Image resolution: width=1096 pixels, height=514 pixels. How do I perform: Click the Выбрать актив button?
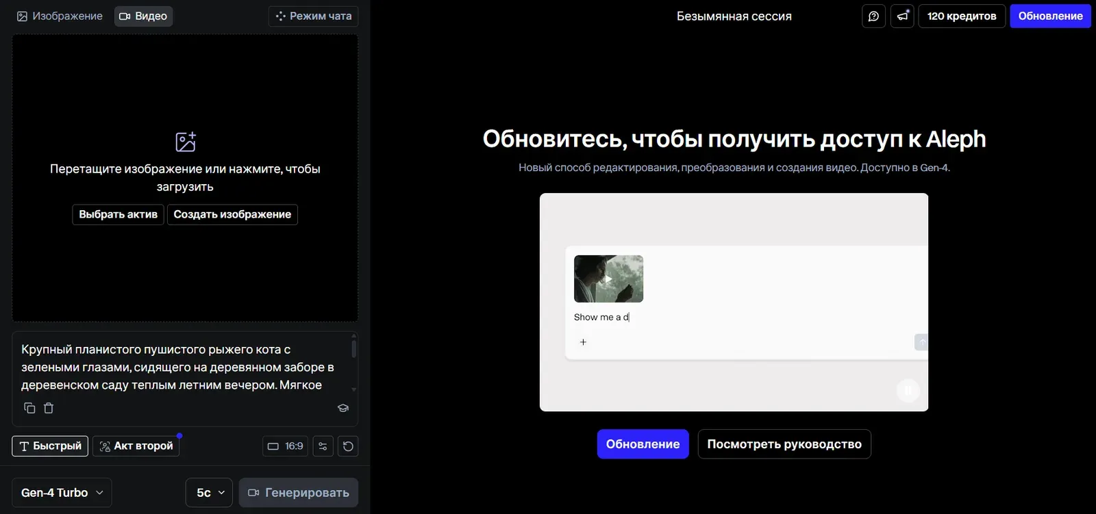[x=118, y=214]
